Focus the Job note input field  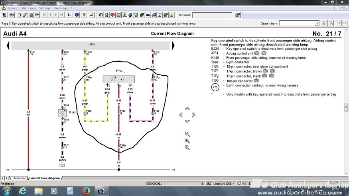pos(212,15)
